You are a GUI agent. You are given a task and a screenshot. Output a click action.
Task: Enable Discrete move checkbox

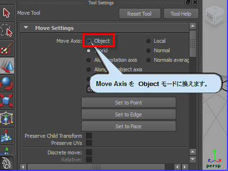[89, 152]
